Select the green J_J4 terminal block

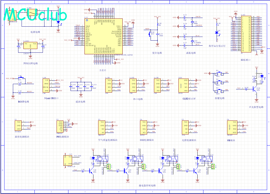click(x=213, y=167)
